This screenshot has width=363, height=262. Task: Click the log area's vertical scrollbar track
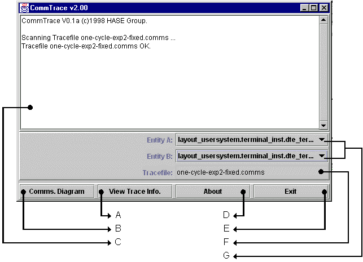pos(323,73)
